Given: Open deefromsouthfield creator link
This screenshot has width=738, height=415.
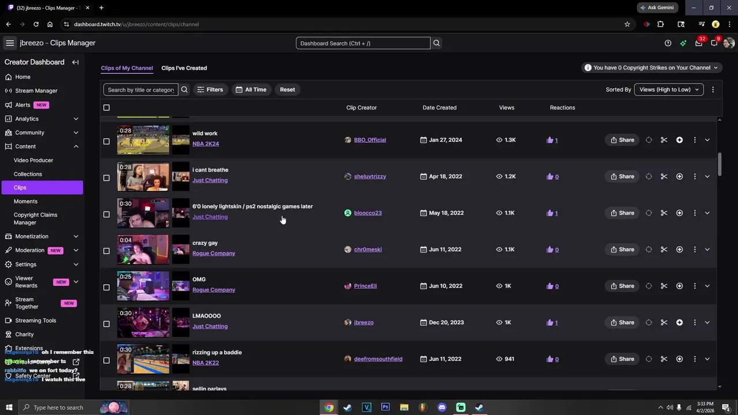Looking at the screenshot, I should 378,359.
